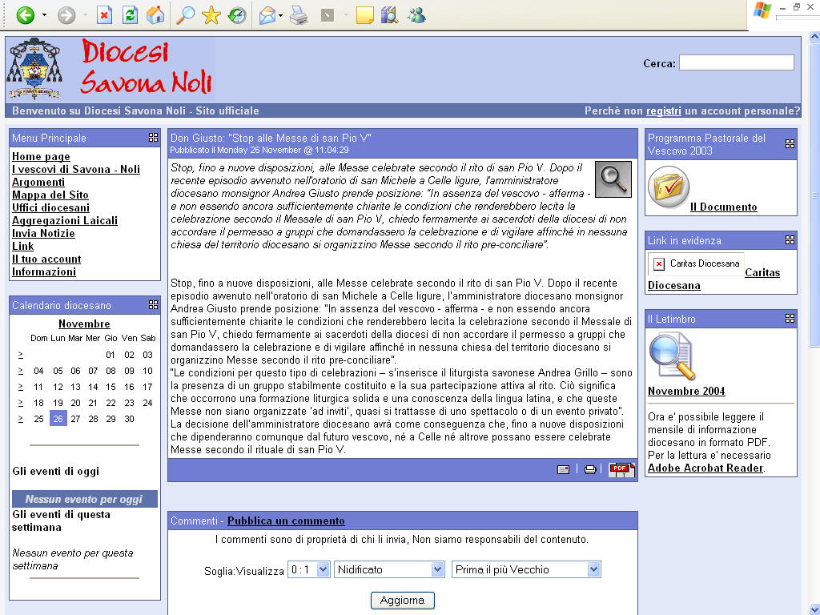Follow the Pubblica un commento link
The image size is (820, 615).
[x=286, y=521]
